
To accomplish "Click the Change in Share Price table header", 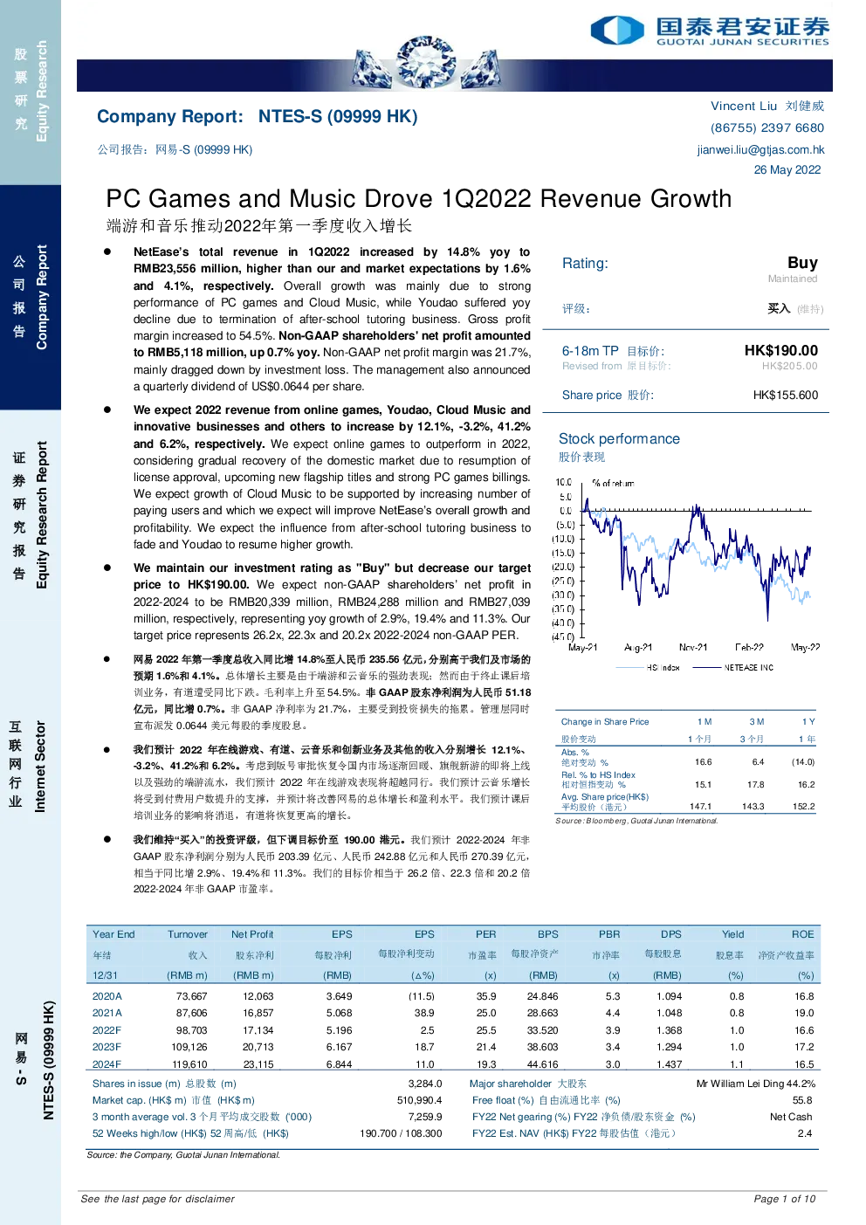I will tap(604, 722).
